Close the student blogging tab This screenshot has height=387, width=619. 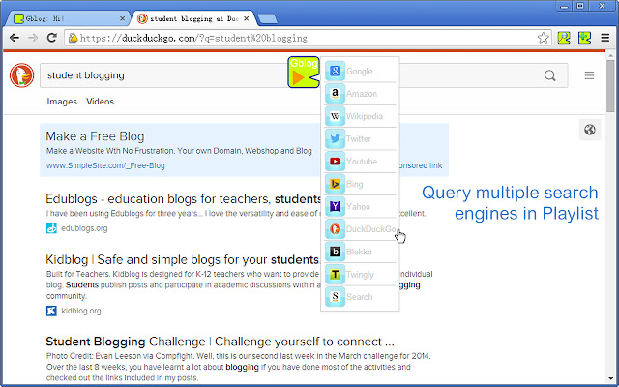click(x=247, y=18)
